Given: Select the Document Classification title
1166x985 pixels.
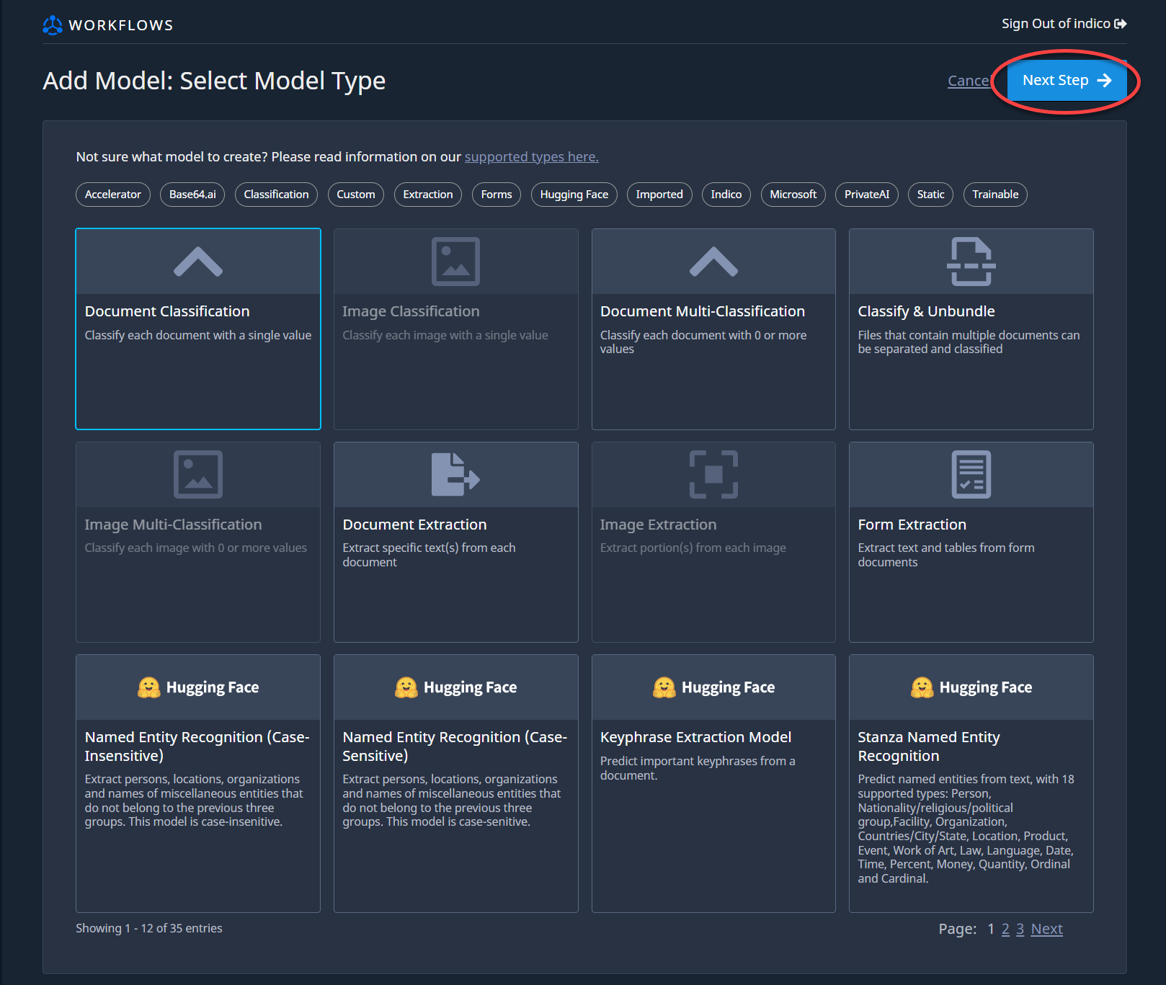Looking at the screenshot, I should pos(167,311).
